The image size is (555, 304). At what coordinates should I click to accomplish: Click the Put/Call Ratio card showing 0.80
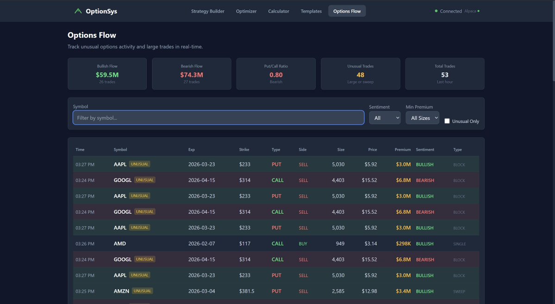[275, 74]
